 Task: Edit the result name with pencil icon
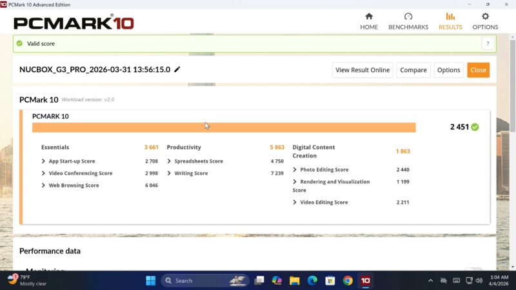[x=177, y=70]
